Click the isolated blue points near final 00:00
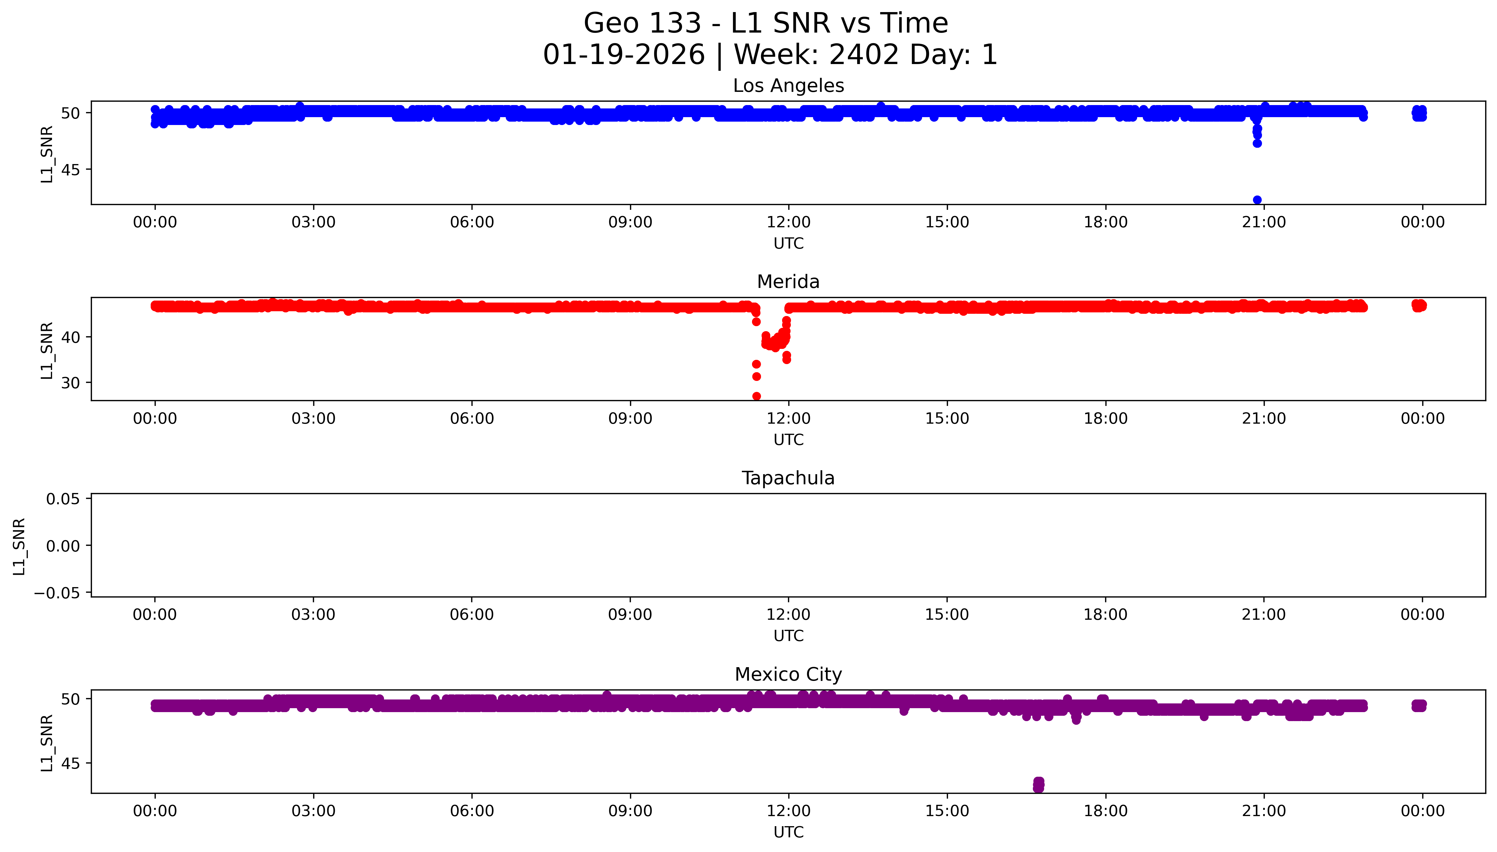1497x852 pixels. [1419, 113]
